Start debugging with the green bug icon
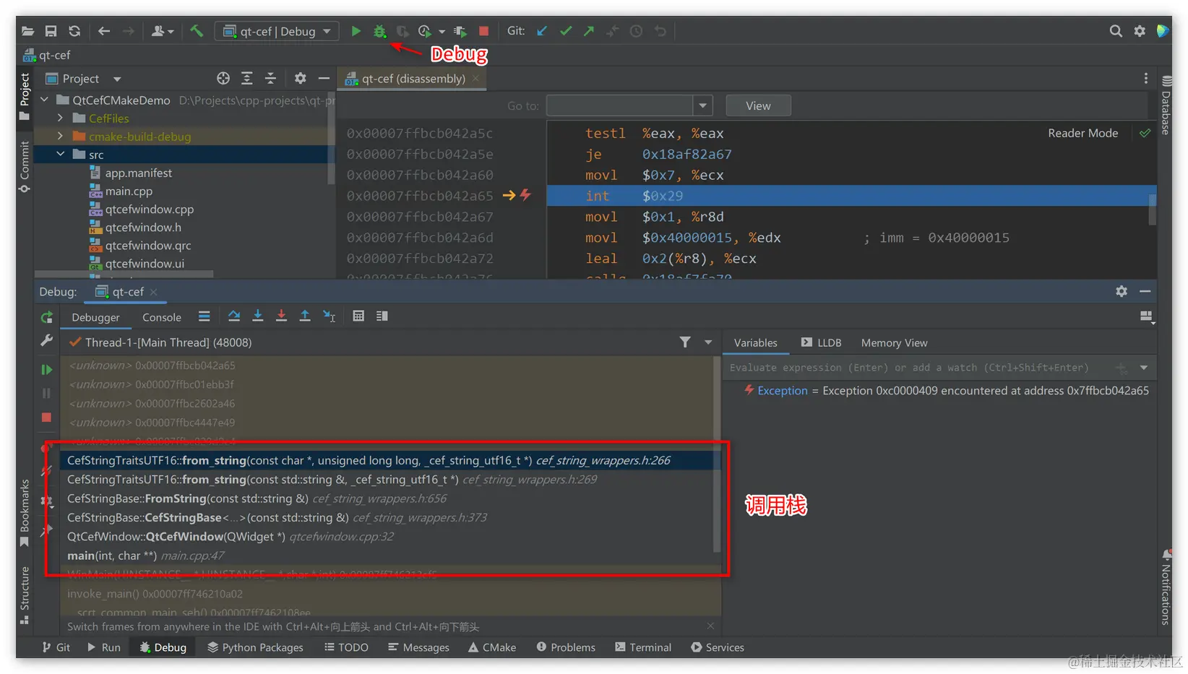The height and width of the screenshot is (674, 1188). 380,31
